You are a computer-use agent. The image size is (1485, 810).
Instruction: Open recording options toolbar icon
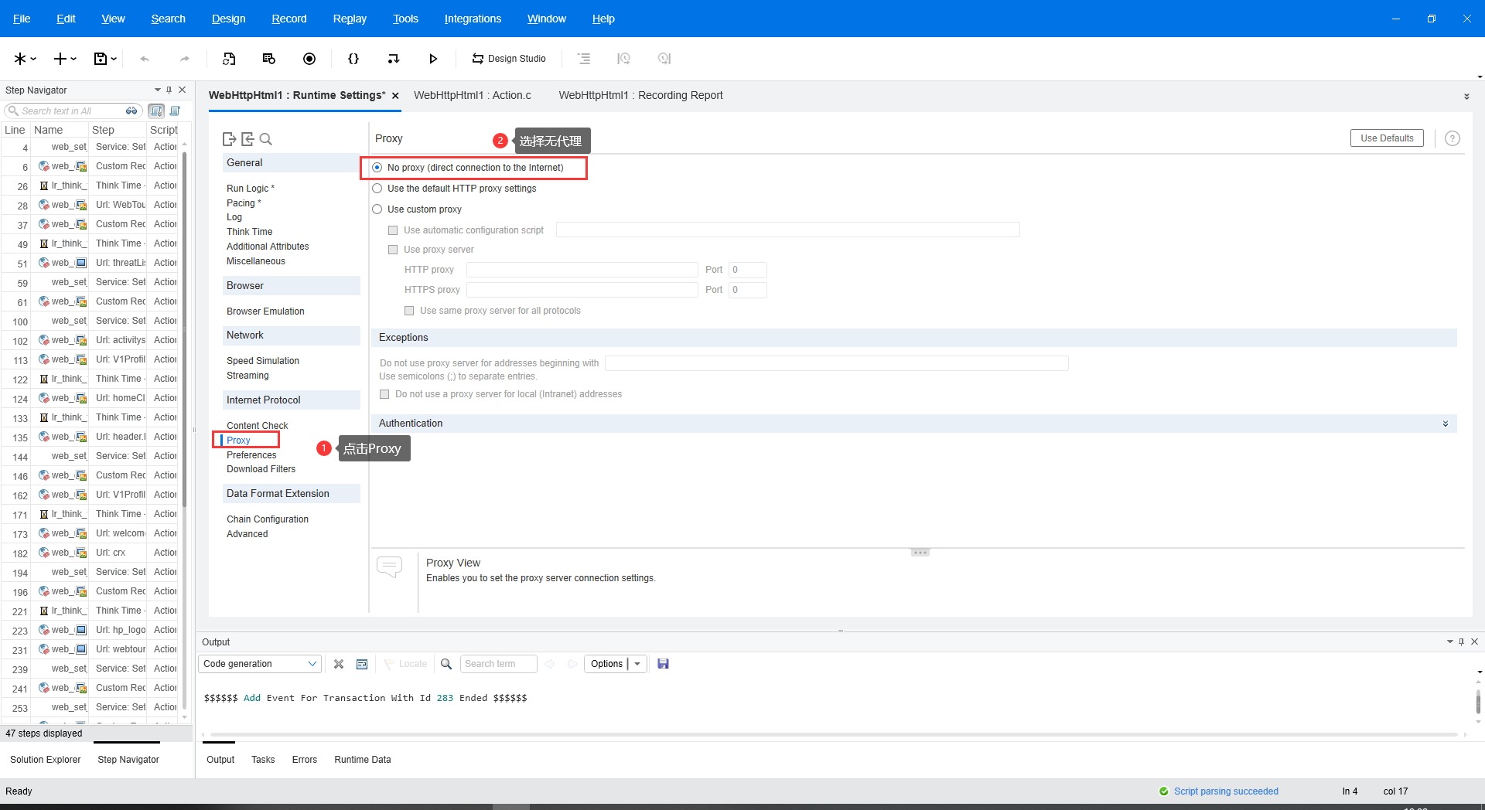pyautogui.click(x=269, y=59)
